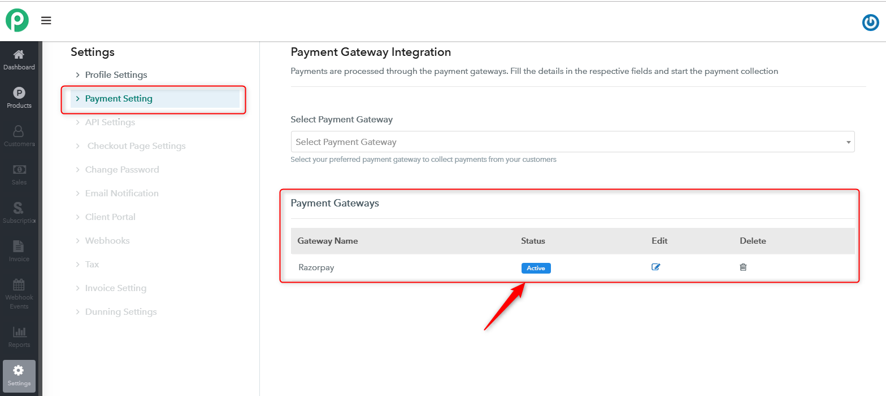Expand Profile Settings in the settings list
Image resolution: width=886 pixels, height=396 pixels.
116,75
